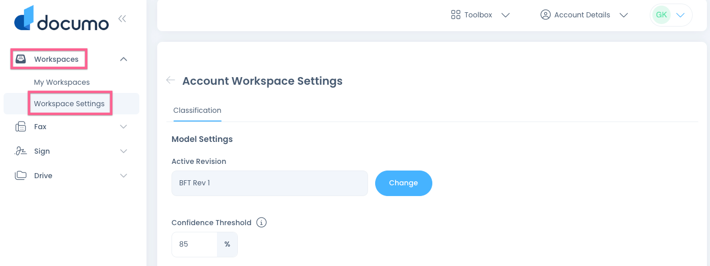Click the Documo logo
Screen dimensions: 710x266
coord(61,19)
